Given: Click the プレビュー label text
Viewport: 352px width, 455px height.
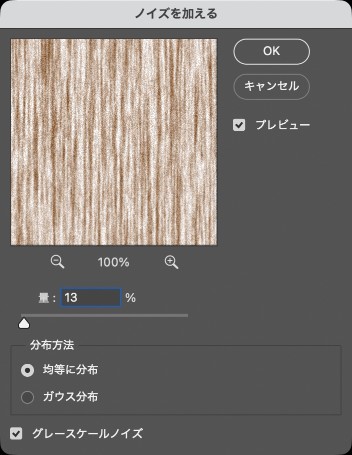Looking at the screenshot, I should 282,125.
